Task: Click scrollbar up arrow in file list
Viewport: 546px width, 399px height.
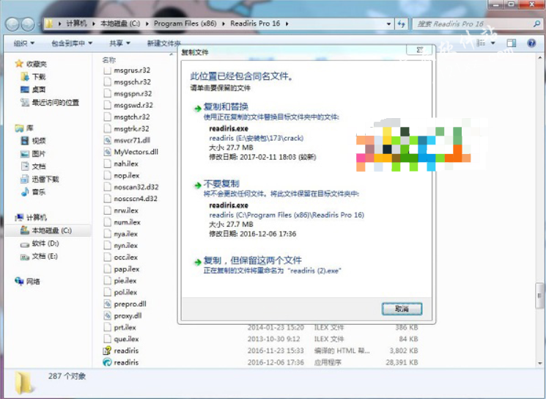Action: click(x=539, y=57)
